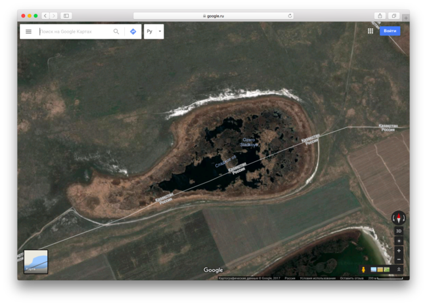
Task: Pick up the Pegman Street View icon
Action: tap(363, 270)
